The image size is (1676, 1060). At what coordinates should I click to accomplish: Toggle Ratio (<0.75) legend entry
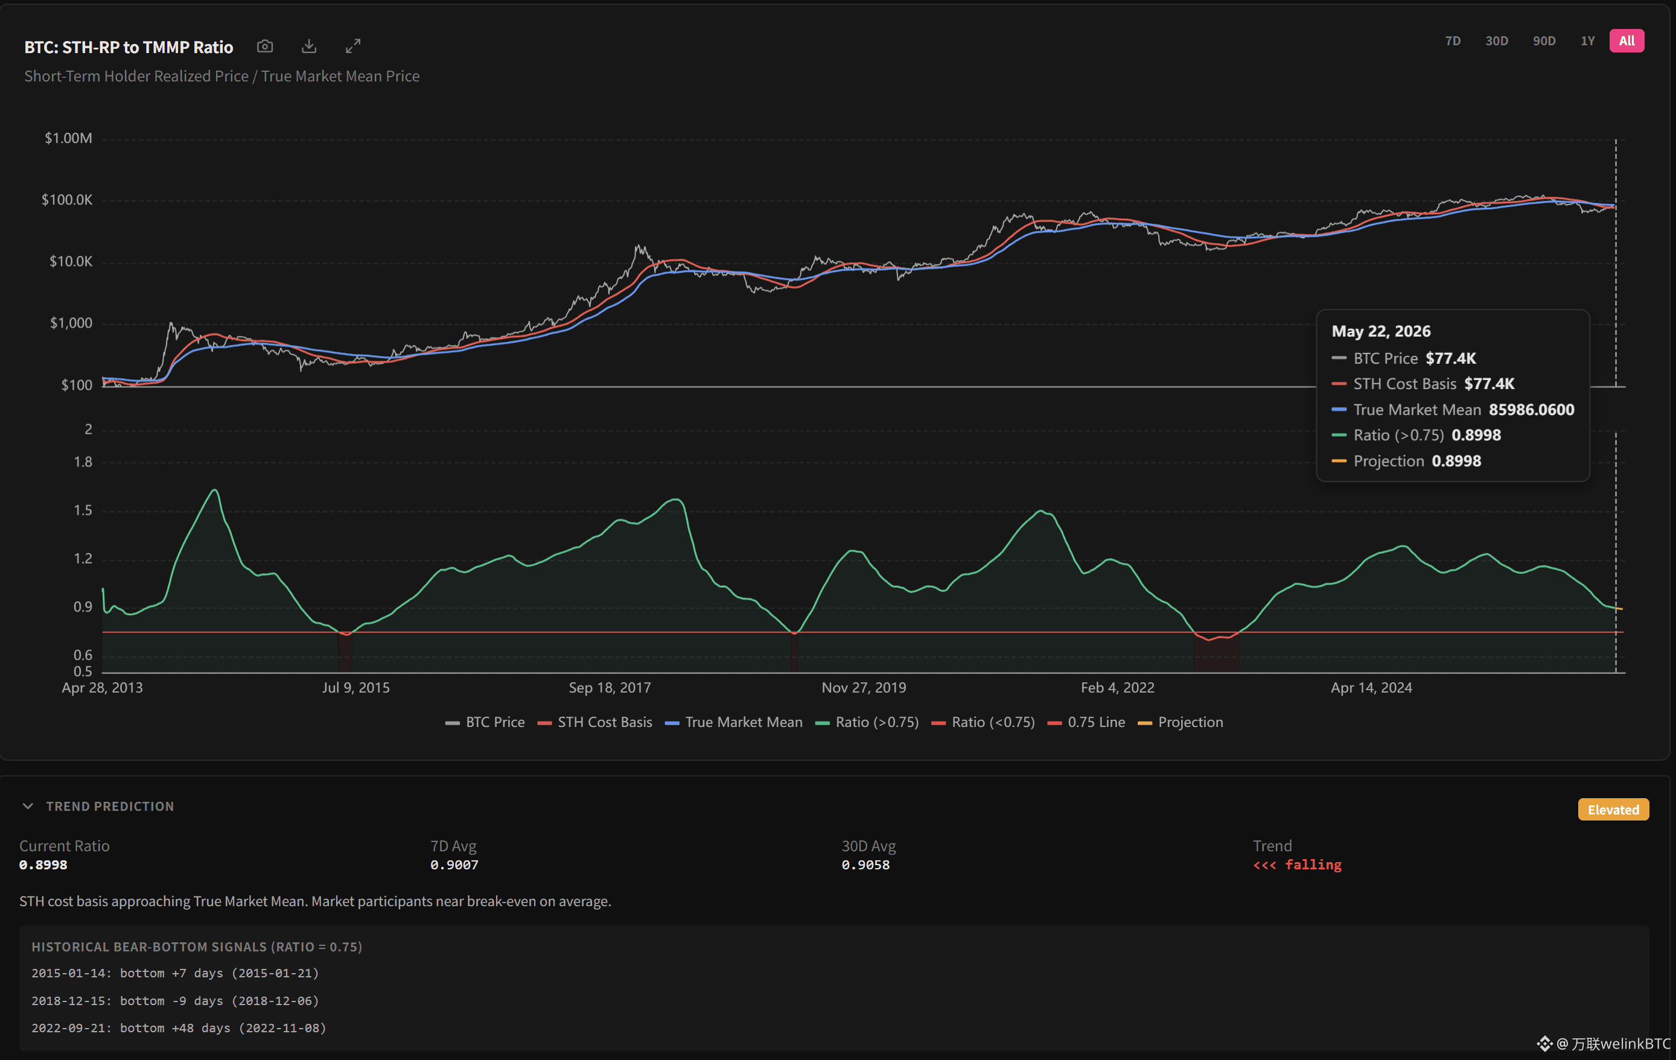[984, 722]
